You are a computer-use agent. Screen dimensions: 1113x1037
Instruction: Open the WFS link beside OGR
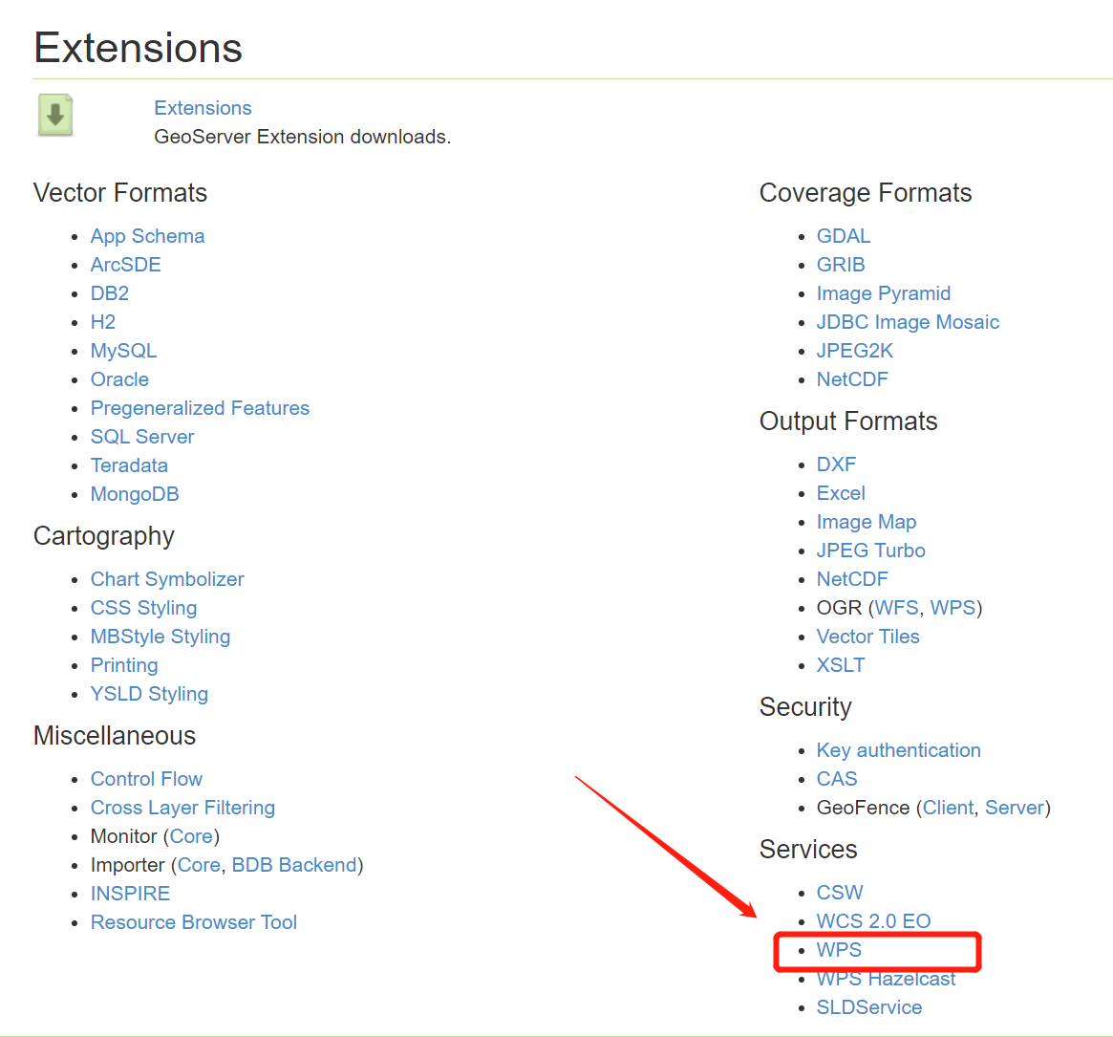(896, 608)
